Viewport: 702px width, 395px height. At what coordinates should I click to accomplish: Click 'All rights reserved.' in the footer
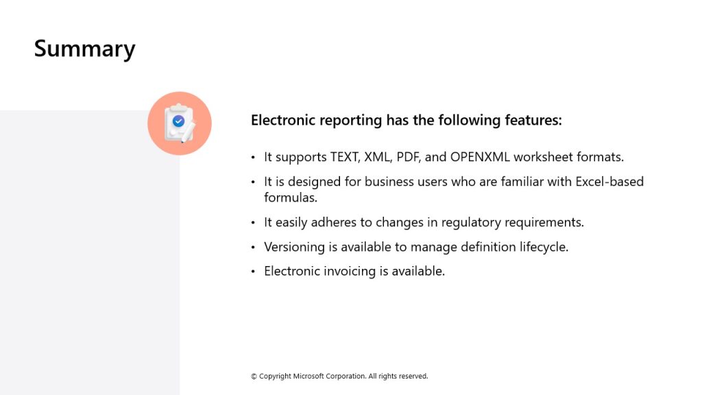point(398,376)
